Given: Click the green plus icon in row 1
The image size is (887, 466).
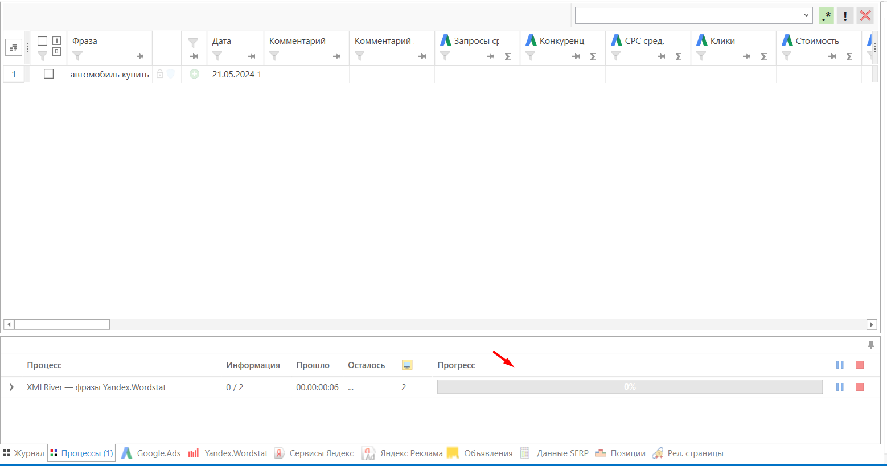Looking at the screenshot, I should tap(194, 74).
